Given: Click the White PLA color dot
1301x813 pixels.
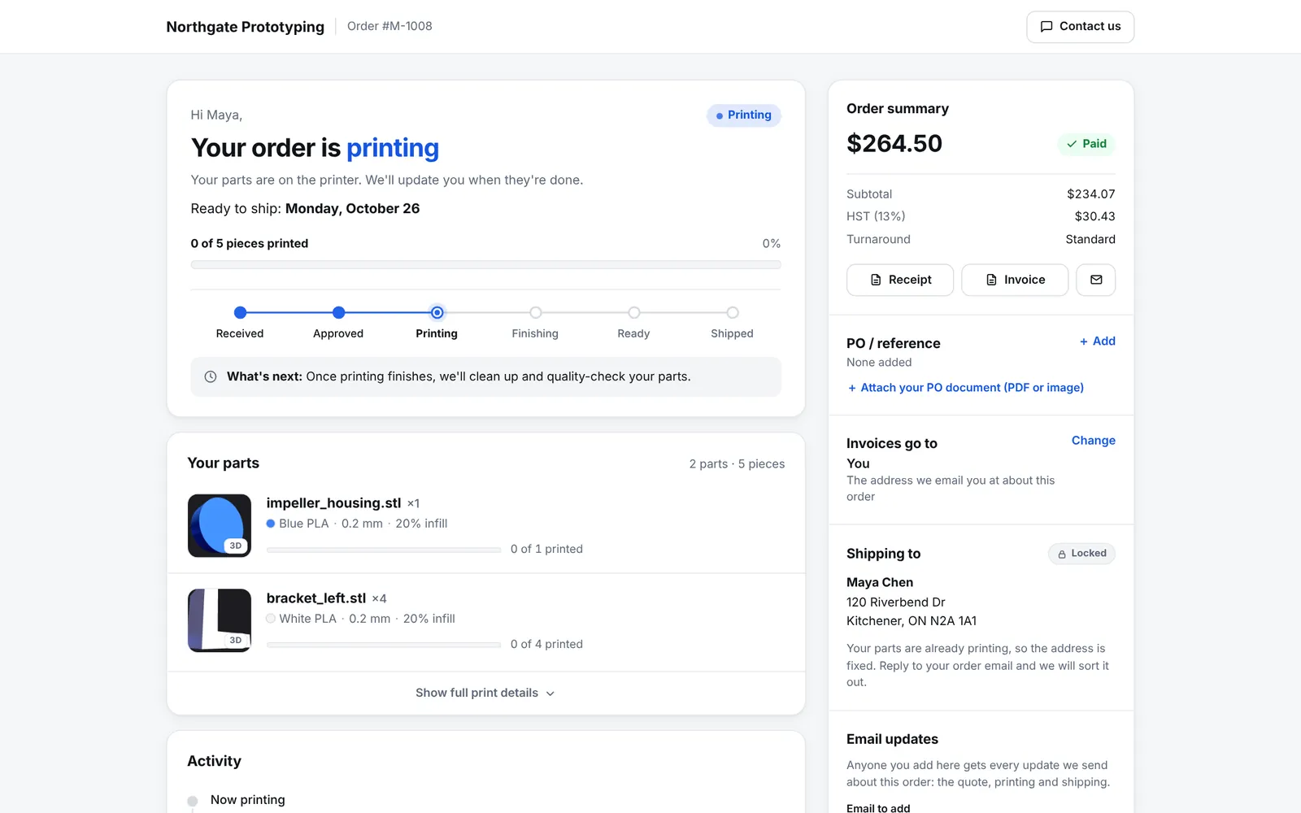Looking at the screenshot, I should 271,619.
